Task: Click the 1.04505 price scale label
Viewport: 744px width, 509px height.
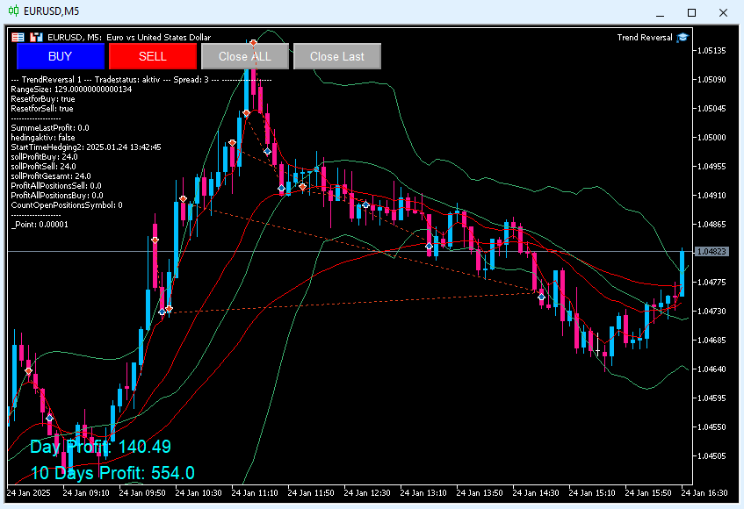Action: point(711,455)
